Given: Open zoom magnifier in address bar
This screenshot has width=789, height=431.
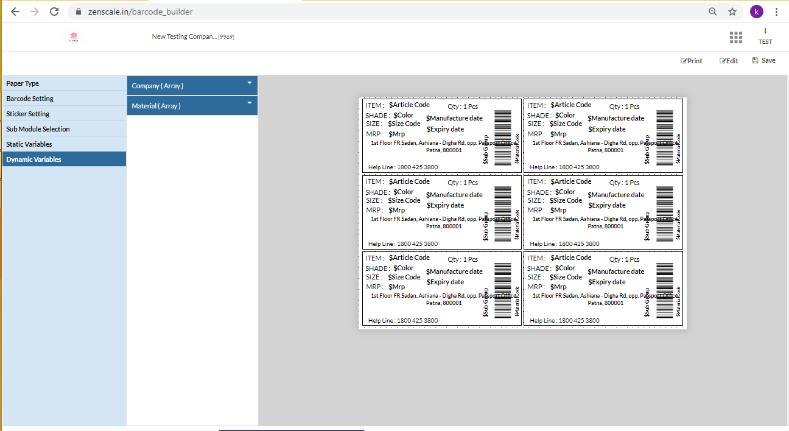Looking at the screenshot, I should (x=713, y=12).
